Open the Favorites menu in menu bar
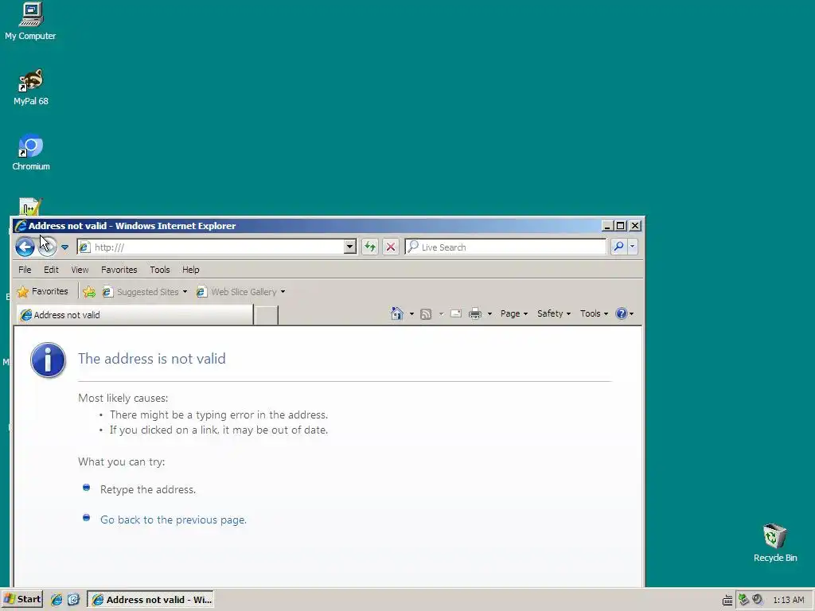Image resolution: width=815 pixels, height=611 pixels. 119,270
